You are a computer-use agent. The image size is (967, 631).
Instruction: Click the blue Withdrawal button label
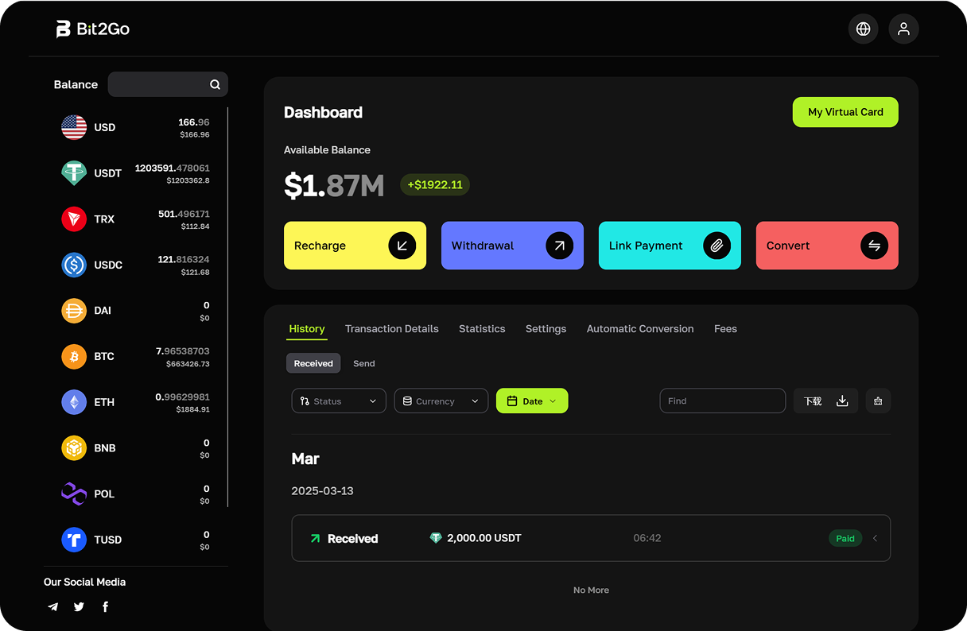pos(483,246)
